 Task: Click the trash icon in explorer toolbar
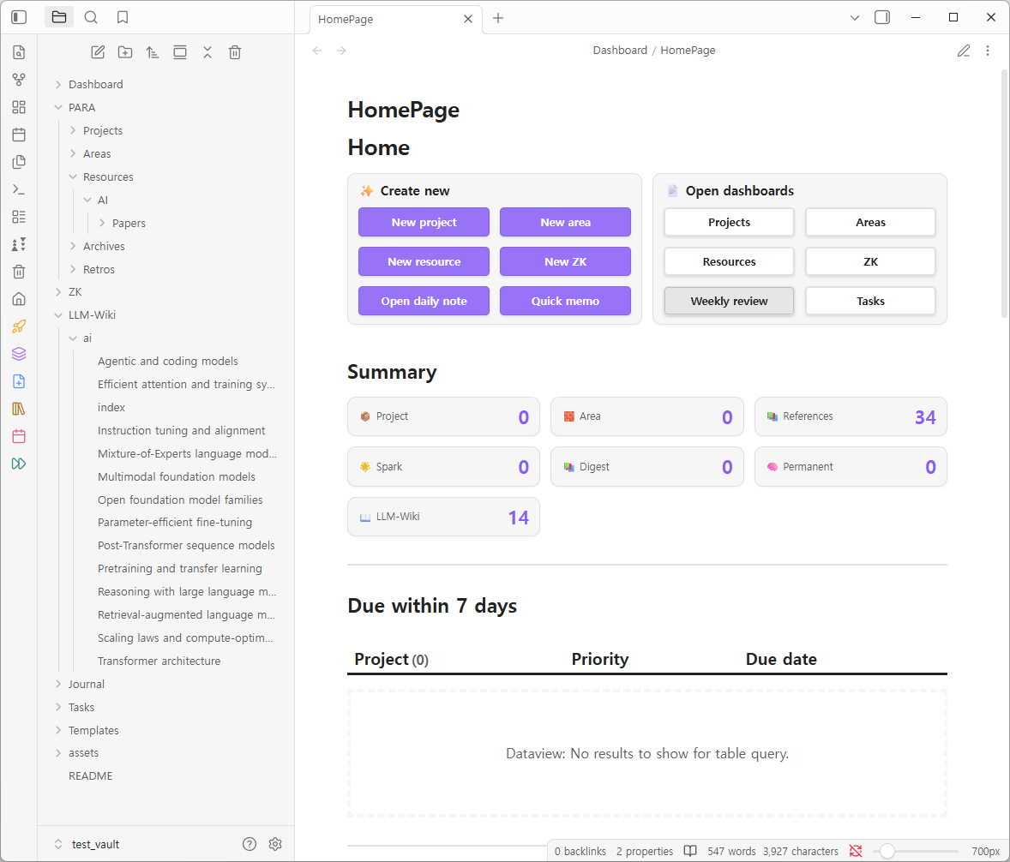pyautogui.click(x=235, y=53)
